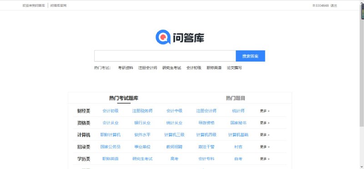The image size is (364, 169).
Task: Open 自考 question bank
Action: click(x=238, y=159)
